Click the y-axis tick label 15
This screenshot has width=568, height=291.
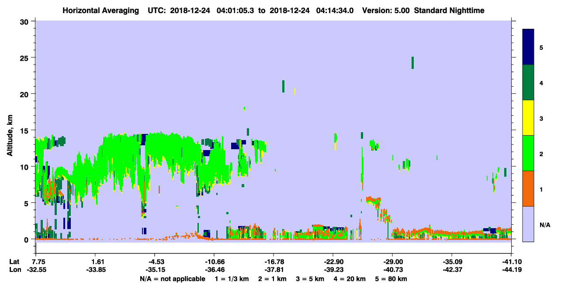tap(25, 130)
